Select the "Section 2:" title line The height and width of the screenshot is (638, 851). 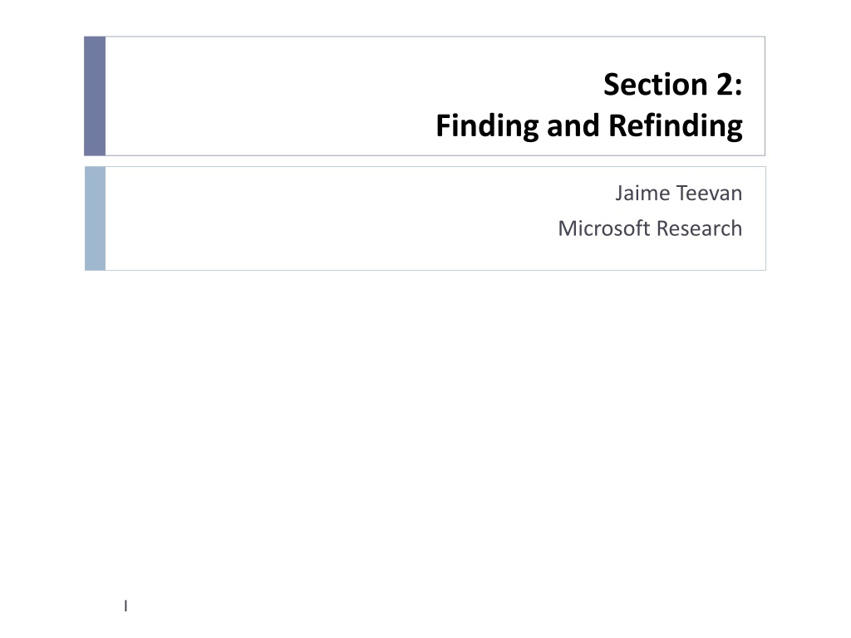click(673, 85)
